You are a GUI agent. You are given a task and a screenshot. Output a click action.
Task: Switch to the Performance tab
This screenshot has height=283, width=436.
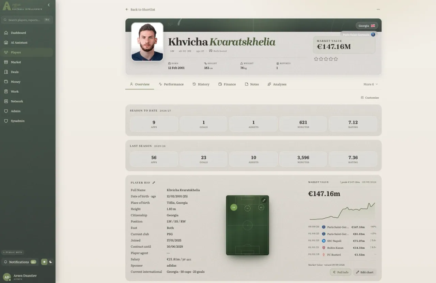click(171, 84)
